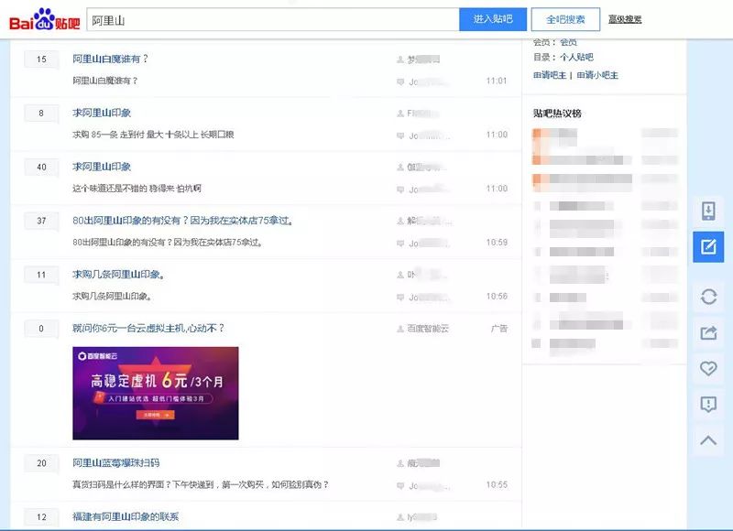733x531 pixels.
Task: Click the feedback exclamation bubble icon
Action: coord(707,404)
